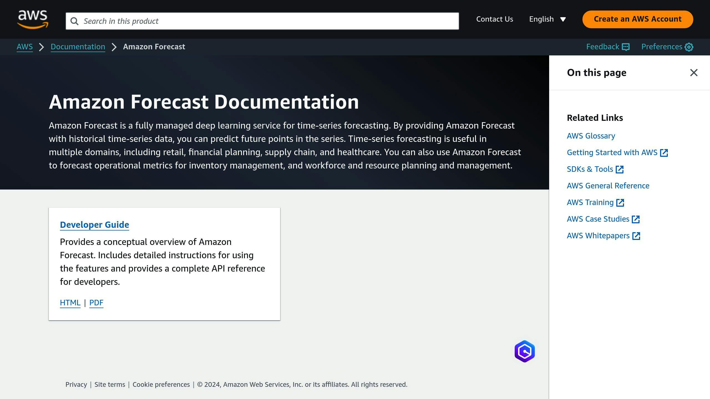This screenshot has width=710, height=399.
Task: Open the English language dropdown arrow
Action: point(563,19)
